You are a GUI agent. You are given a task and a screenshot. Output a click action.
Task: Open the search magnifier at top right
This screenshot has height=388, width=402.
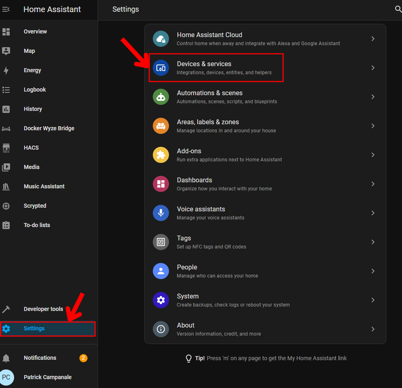click(x=398, y=9)
